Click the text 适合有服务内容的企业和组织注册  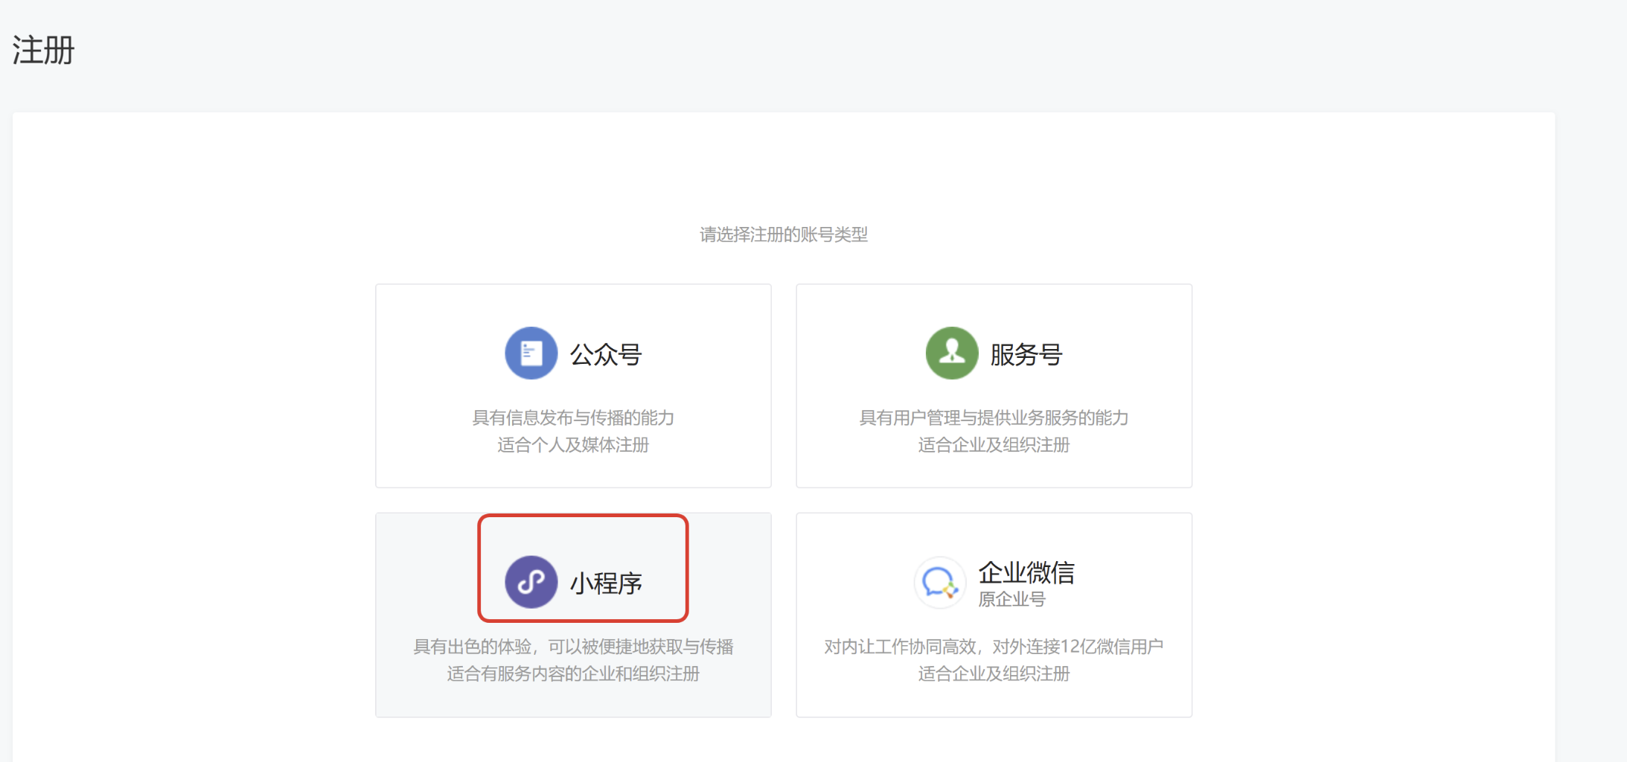(573, 673)
